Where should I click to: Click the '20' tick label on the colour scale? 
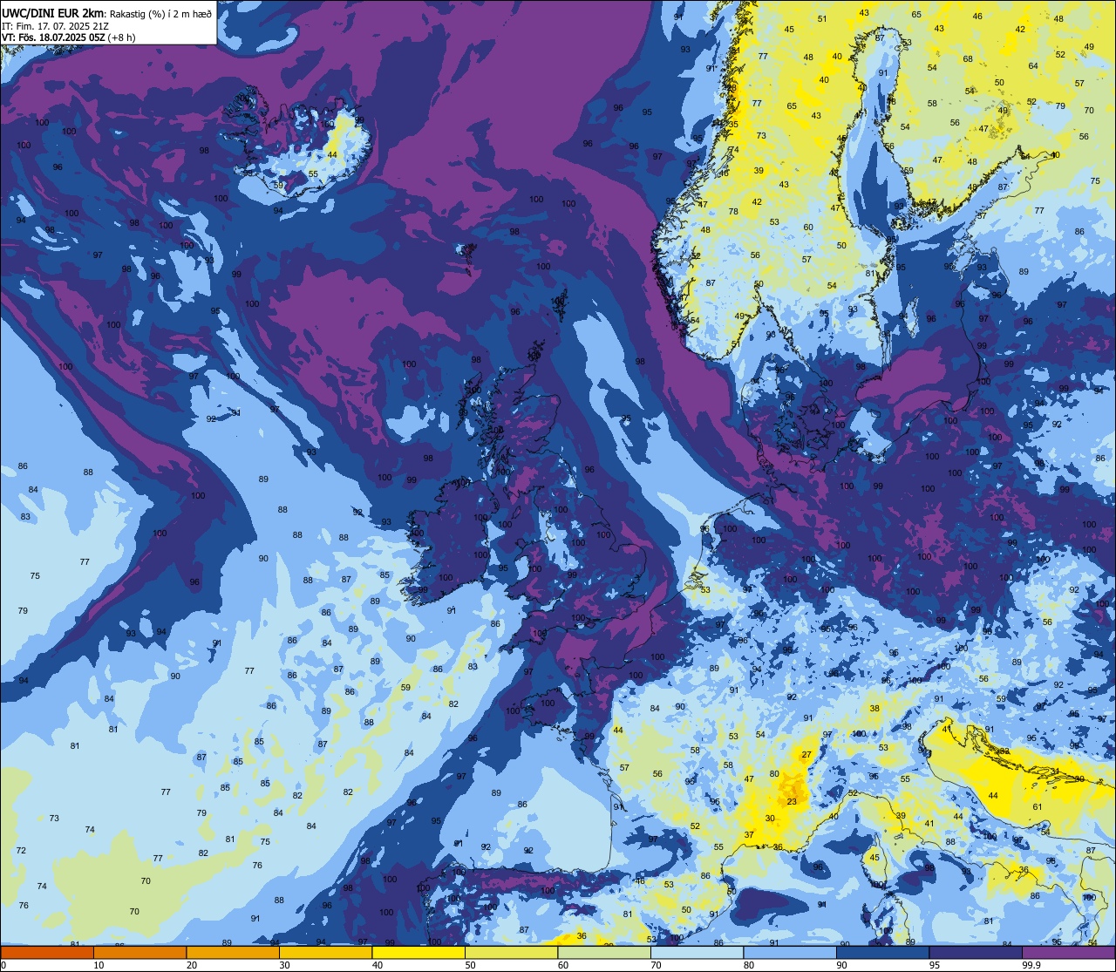pyautogui.click(x=192, y=965)
